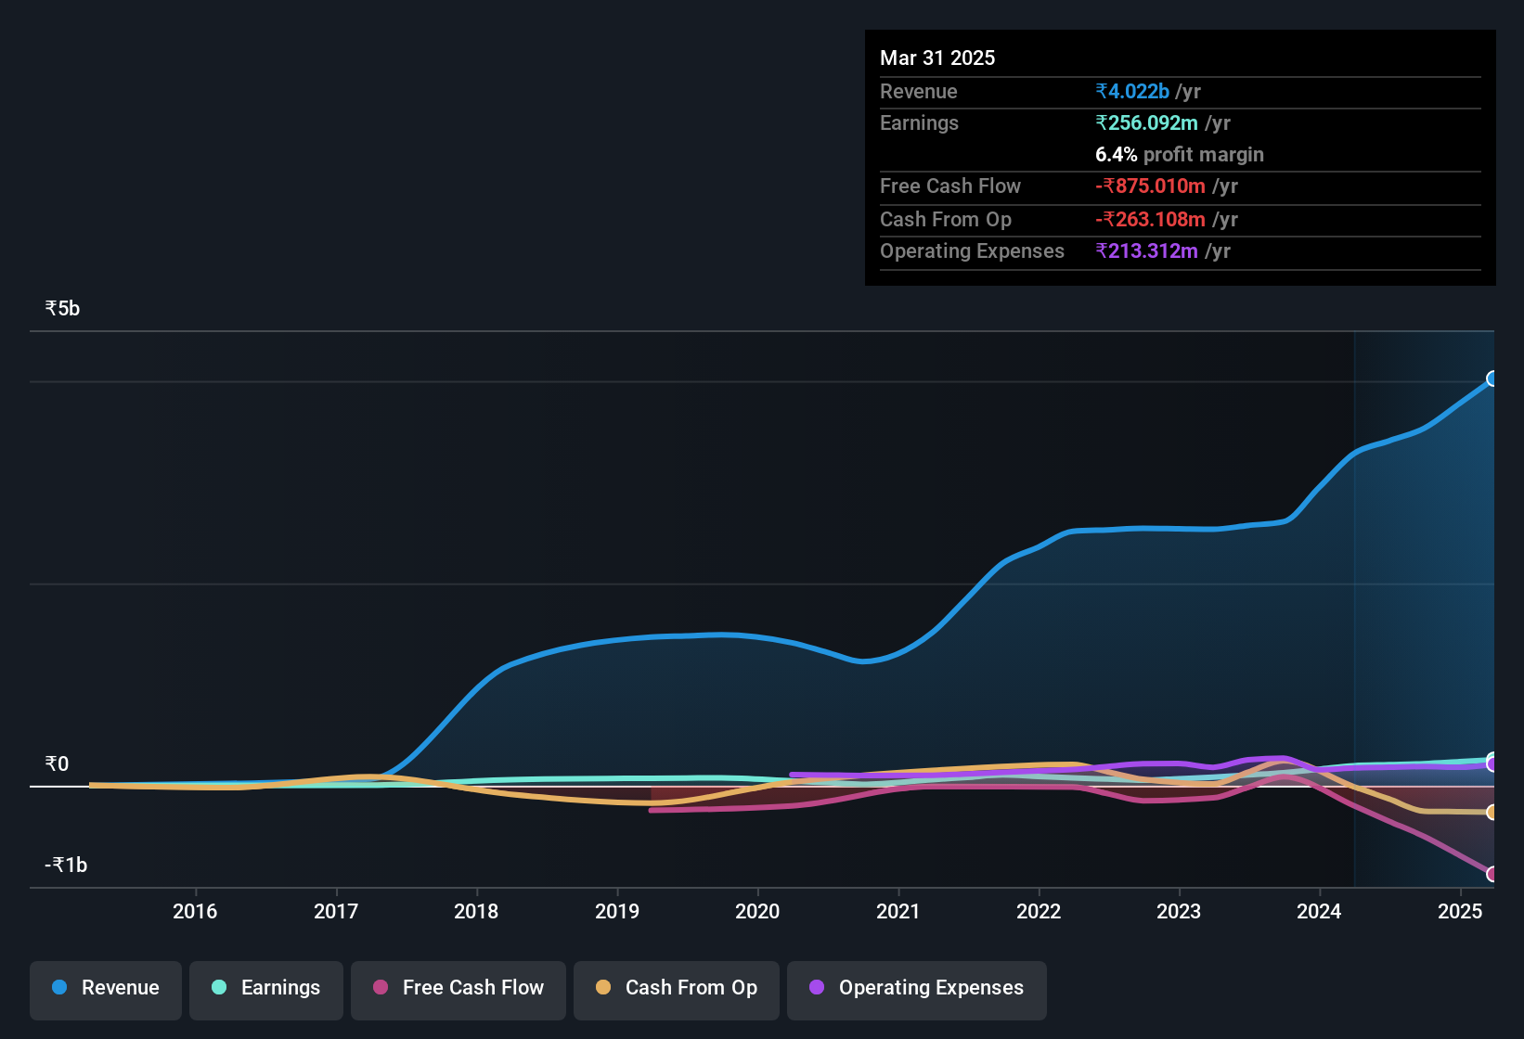Click the Free Cash Flow endpoint marker

tap(1492, 874)
